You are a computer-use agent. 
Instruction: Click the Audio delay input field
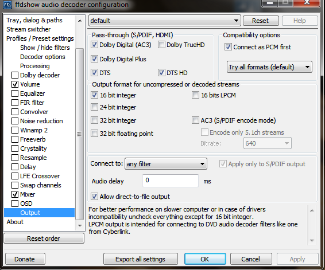tap(171, 181)
